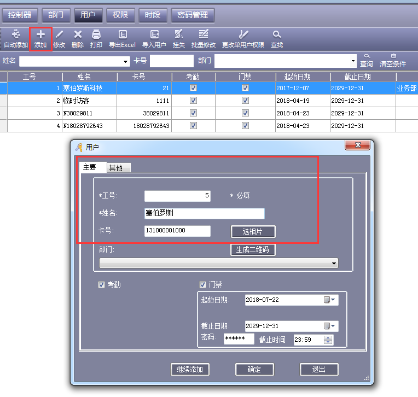Open the 权限 tab at the top
418x397 pixels.
click(120, 15)
